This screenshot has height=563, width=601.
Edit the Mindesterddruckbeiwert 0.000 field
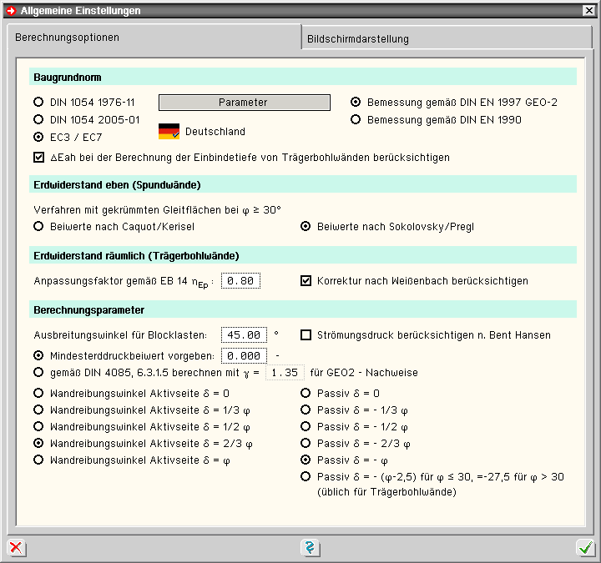pyautogui.click(x=244, y=356)
